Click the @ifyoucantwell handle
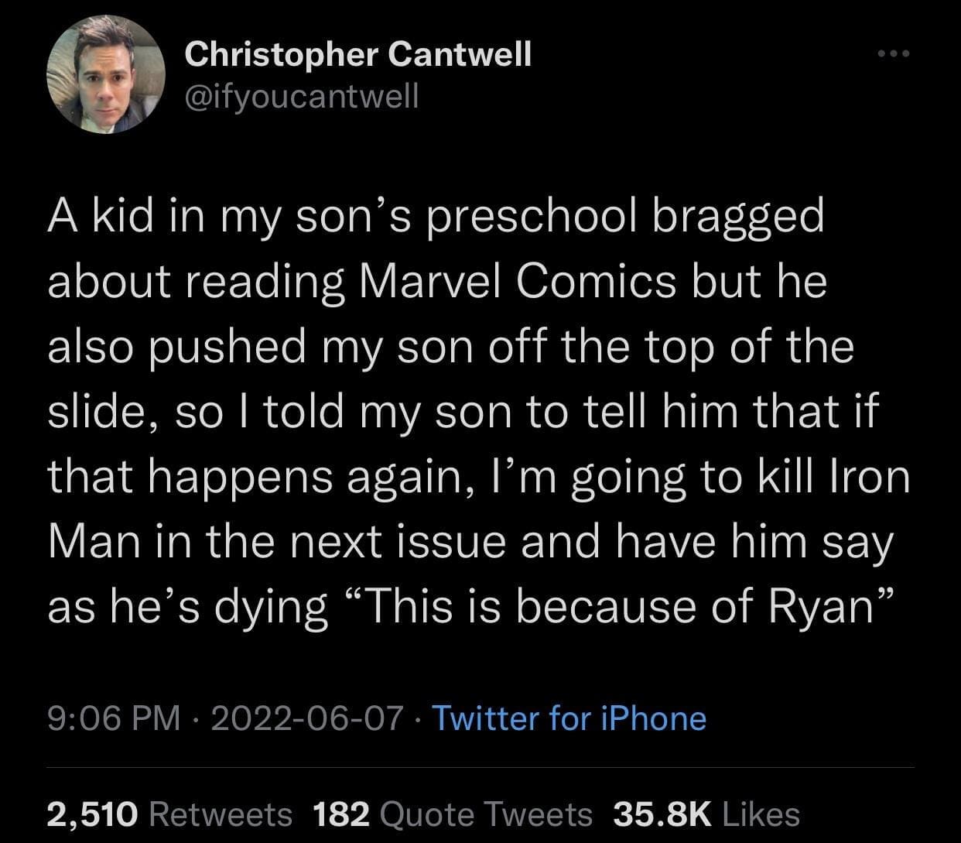961x843 pixels. 302,95
